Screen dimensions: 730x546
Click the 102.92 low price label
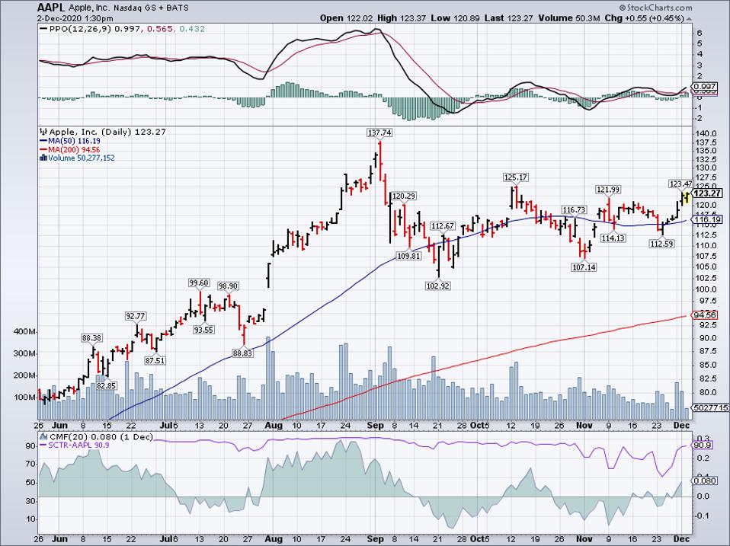(438, 286)
